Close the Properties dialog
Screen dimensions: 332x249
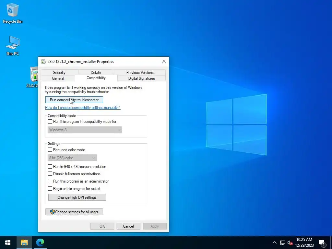coord(164,61)
